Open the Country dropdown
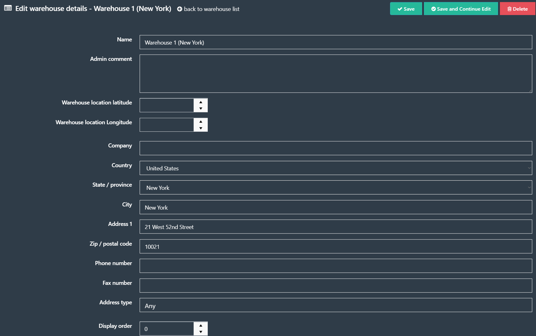The height and width of the screenshot is (336, 536). click(x=336, y=168)
